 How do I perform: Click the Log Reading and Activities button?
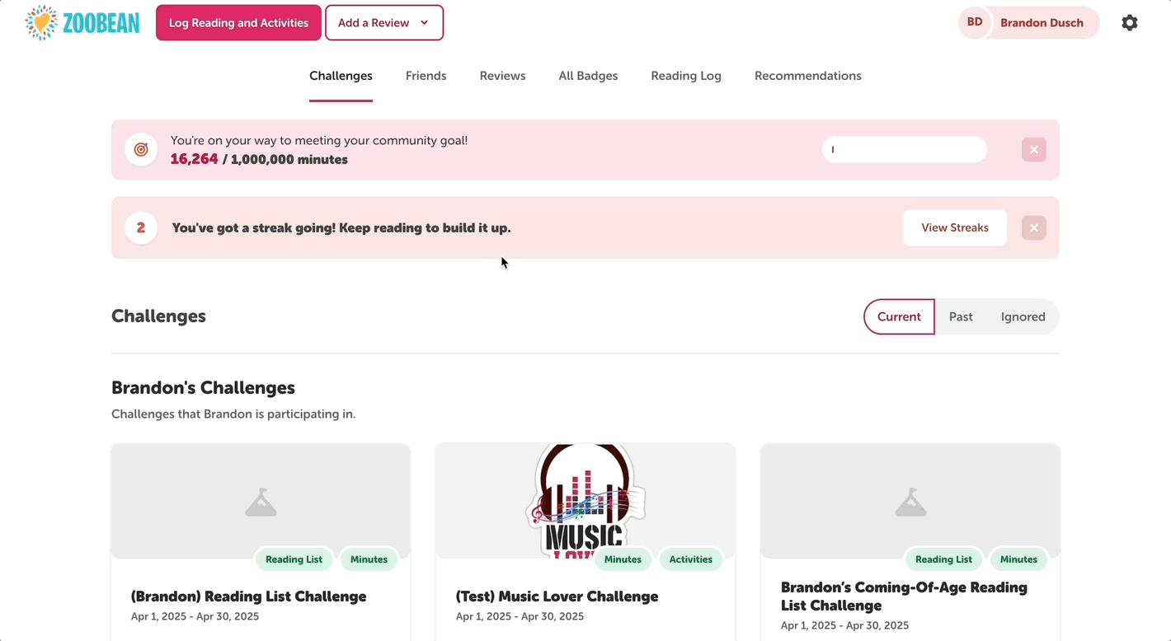[x=237, y=22]
